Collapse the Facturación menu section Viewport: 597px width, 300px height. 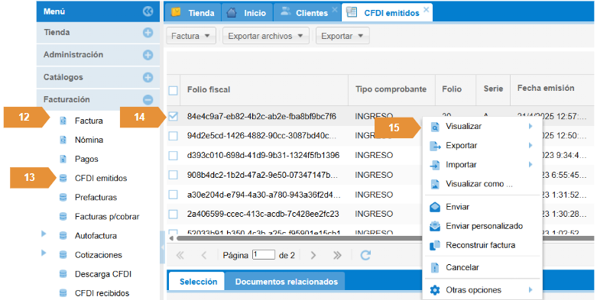point(148,100)
